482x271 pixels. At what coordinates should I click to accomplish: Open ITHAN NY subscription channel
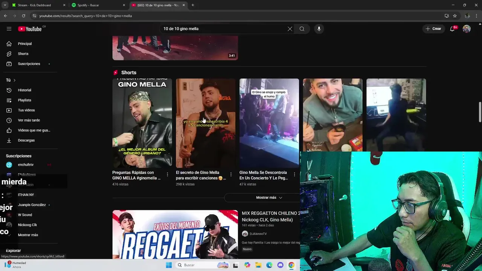(26, 195)
